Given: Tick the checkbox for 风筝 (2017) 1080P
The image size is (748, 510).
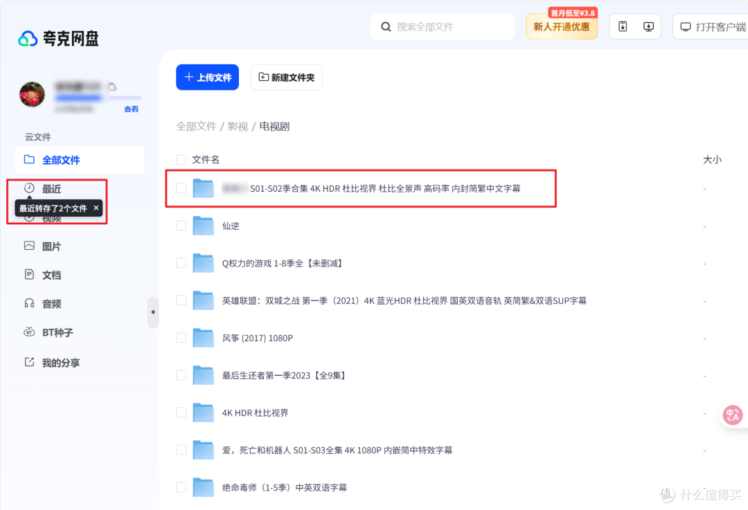Looking at the screenshot, I should [181, 338].
